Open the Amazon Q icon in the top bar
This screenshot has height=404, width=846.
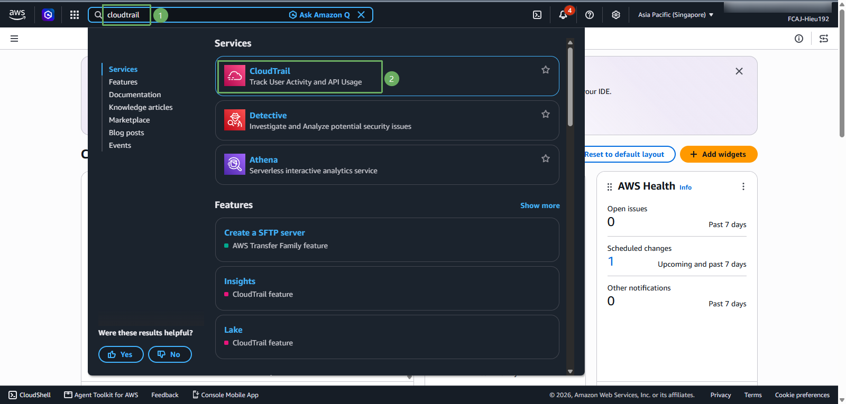pyautogui.click(x=48, y=15)
